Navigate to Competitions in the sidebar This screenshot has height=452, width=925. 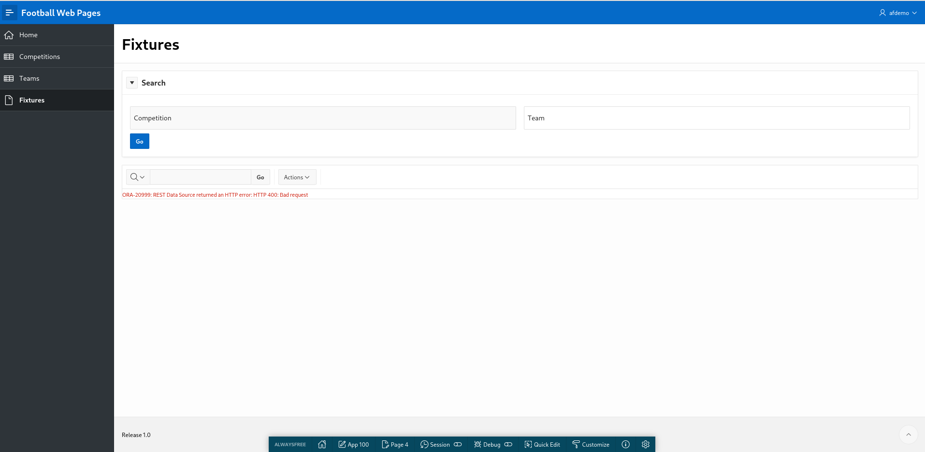[x=40, y=56]
